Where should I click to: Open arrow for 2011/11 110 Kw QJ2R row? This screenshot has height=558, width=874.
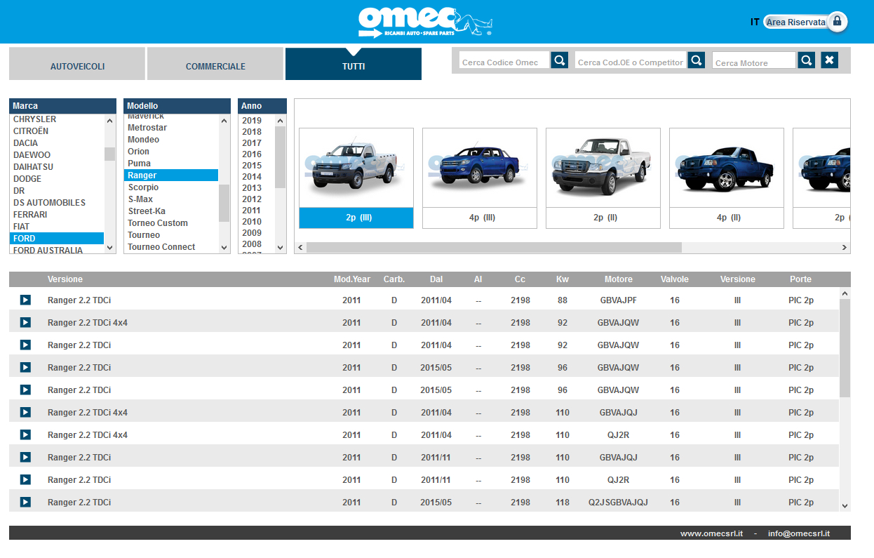tap(25, 479)
